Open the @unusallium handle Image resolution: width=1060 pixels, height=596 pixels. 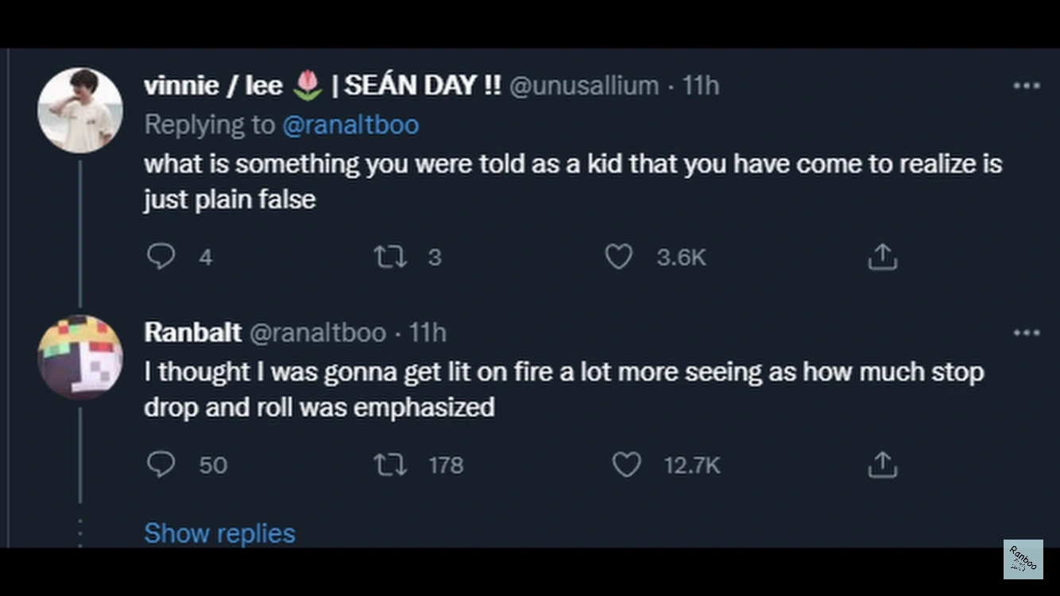click(583, 85)
